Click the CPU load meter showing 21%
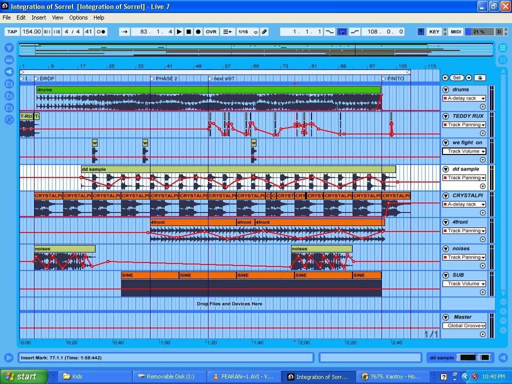512x384 pixels. [x=479, y=31]
